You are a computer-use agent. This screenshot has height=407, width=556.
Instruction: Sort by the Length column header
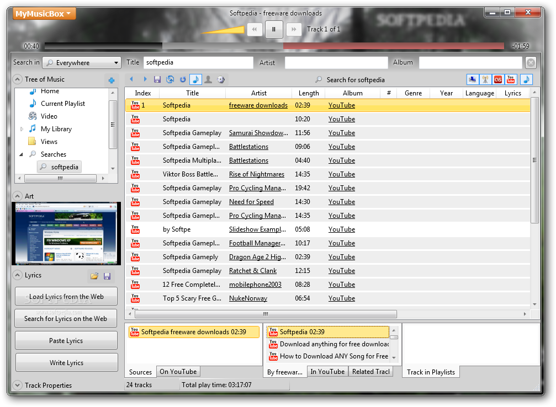pos(309,93)
